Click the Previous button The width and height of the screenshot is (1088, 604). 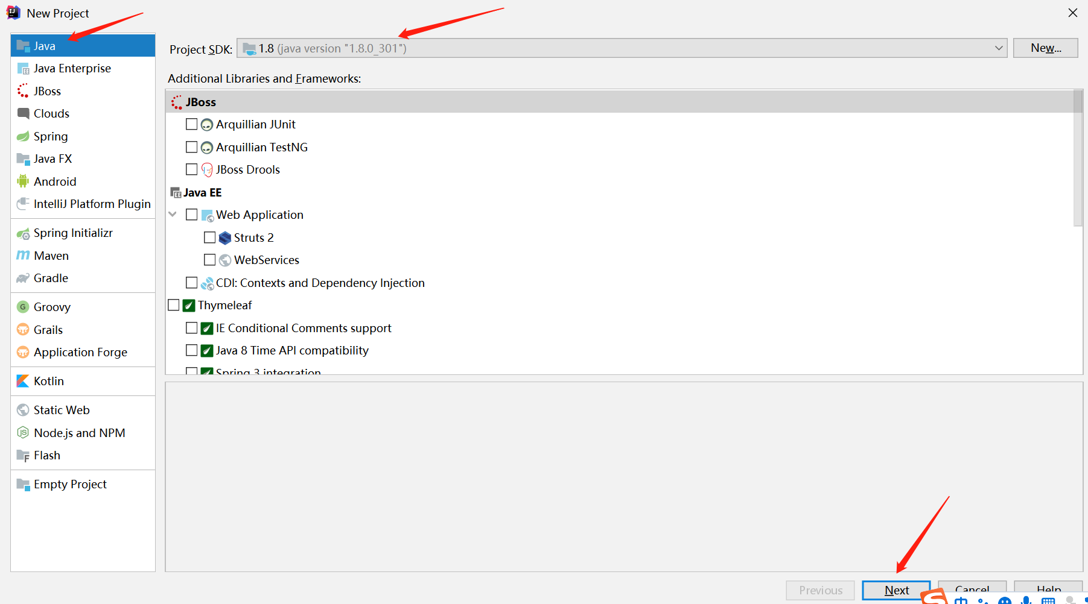[x=821, y=591]
